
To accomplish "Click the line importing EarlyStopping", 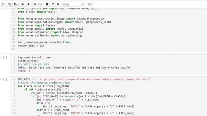I will click(50, 35).
